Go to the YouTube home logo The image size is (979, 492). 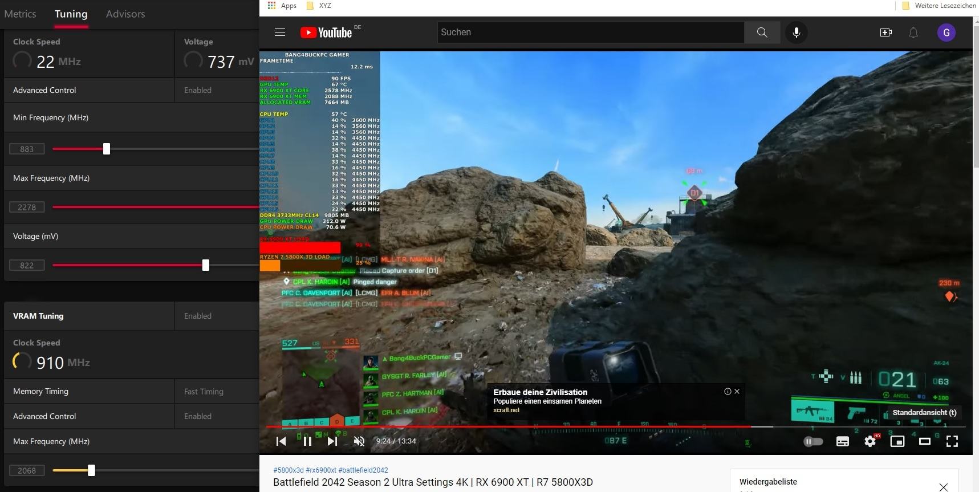(x=326, y=32)
